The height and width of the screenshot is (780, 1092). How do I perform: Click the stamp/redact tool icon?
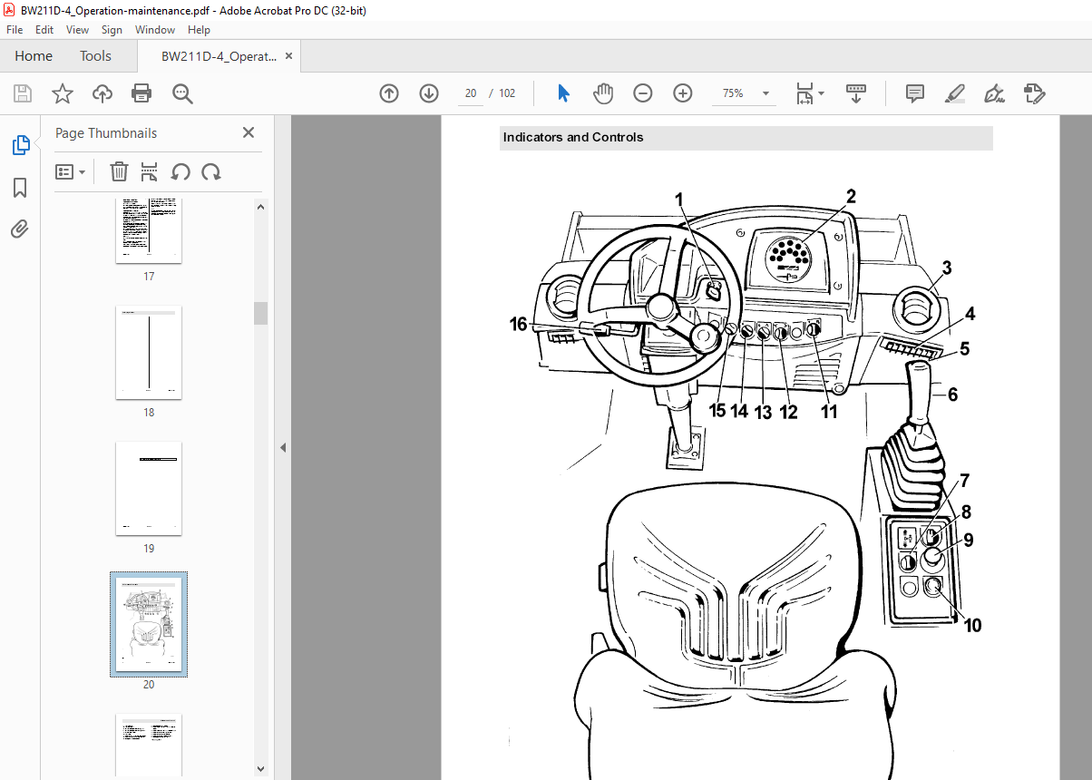tap(1034, 93)
